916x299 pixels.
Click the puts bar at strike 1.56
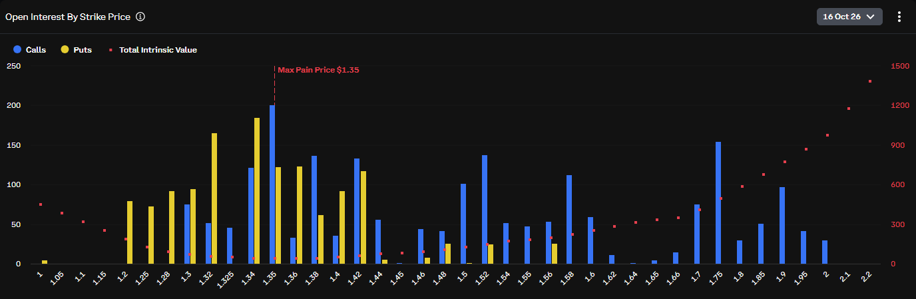point(555,254)
